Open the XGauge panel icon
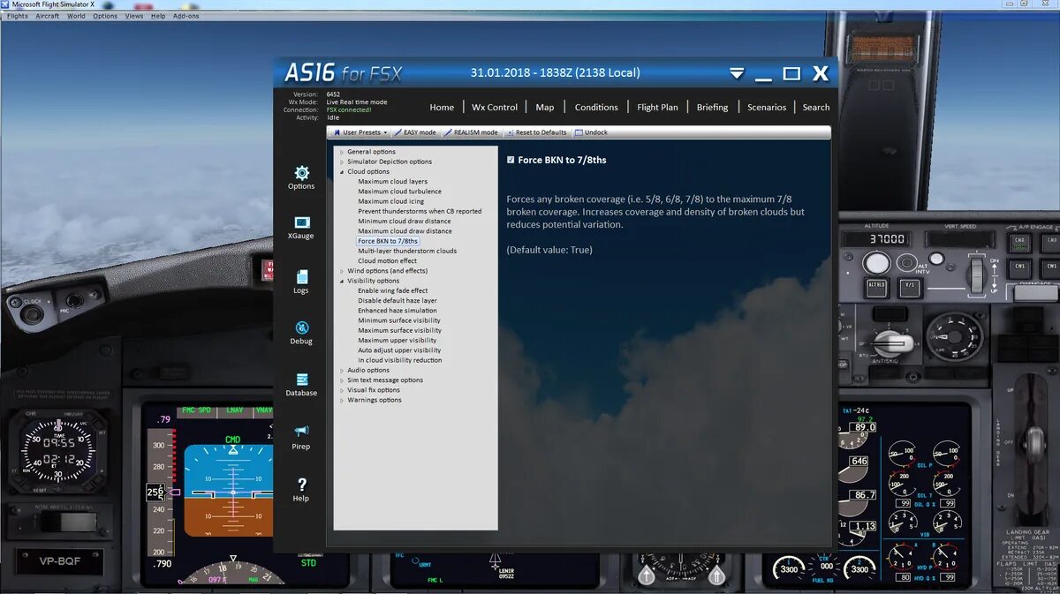1060x594 pixels. [x=301, y=228]
